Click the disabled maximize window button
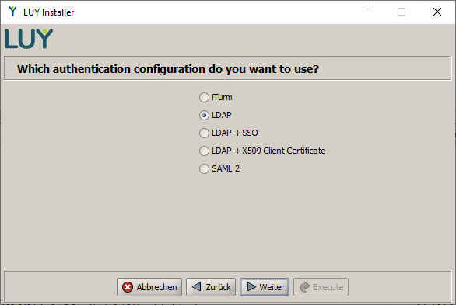 [x=402, y=12]
